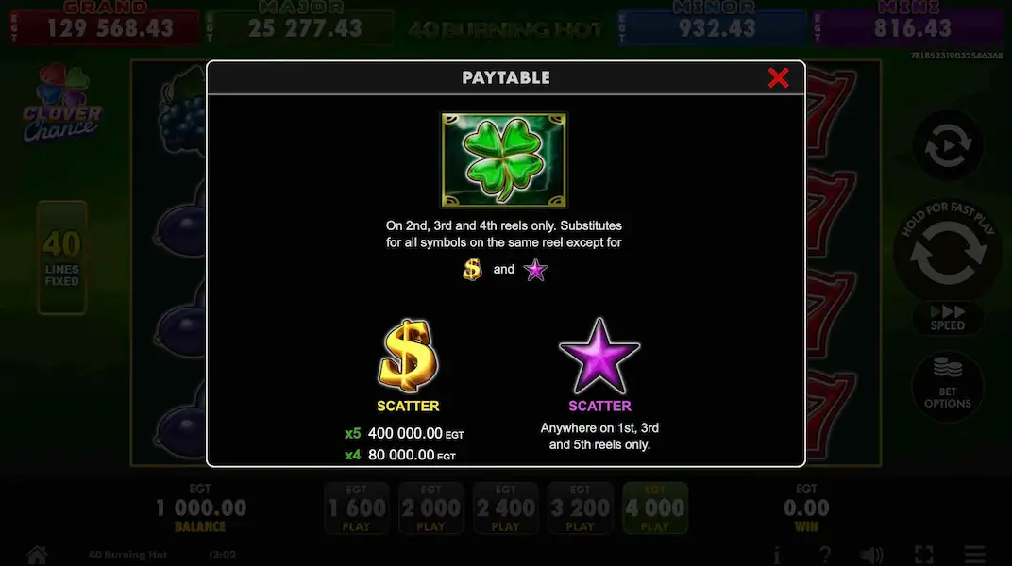Select the highlighted 4 000 play bet
The image size is (1012, 566).
[x=654, y=508]
